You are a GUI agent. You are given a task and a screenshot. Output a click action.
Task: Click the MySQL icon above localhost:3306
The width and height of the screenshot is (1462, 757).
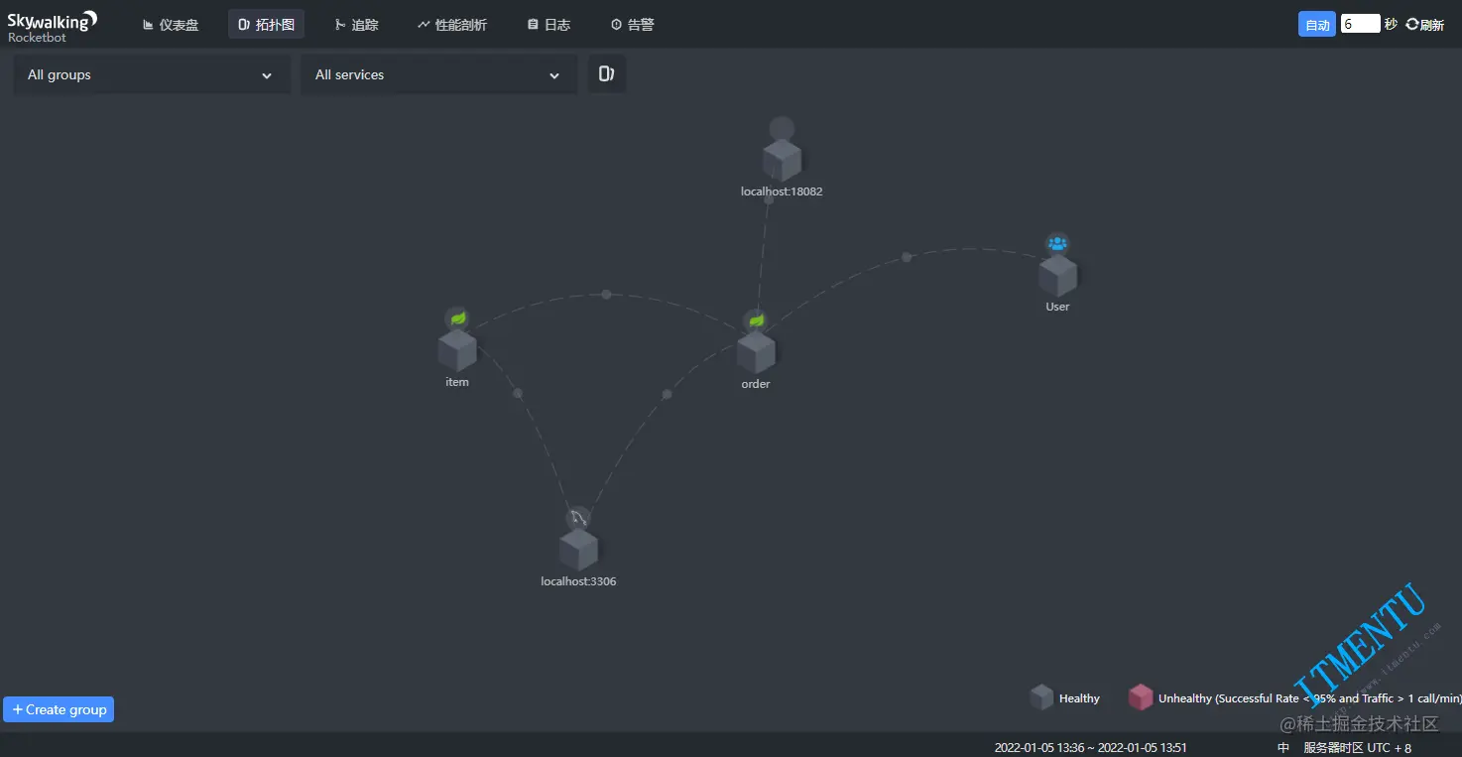[x=578, y=517]
